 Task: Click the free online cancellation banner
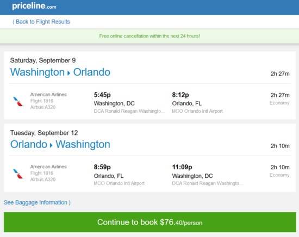(149, 36)
